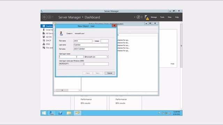
Task: Click the Back button in New Object dialog
Action: (87, 73)
